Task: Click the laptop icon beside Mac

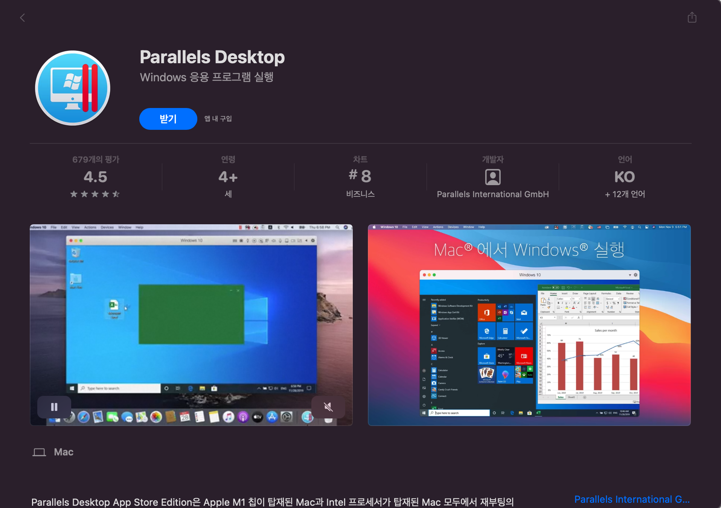Action: click(39, 452)
